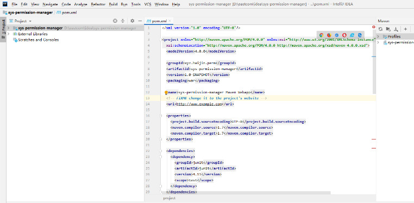Click maven.compiler.source 1.7 line
This screenshot has height=203, width=414.
click(222, 128)
